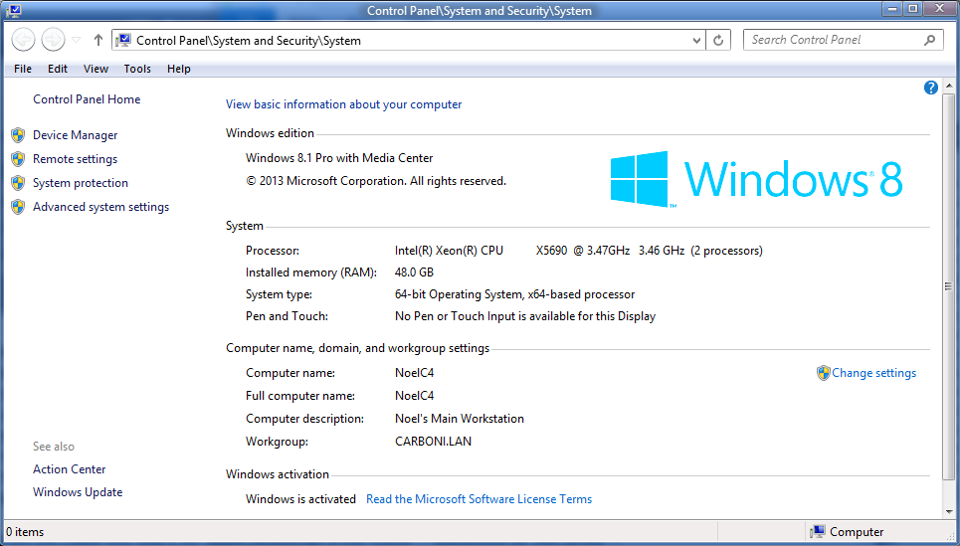Click the shield icon next to Change settings
Image resolution: width=960 pixels, height=546 pixels.
click(823, 373)
